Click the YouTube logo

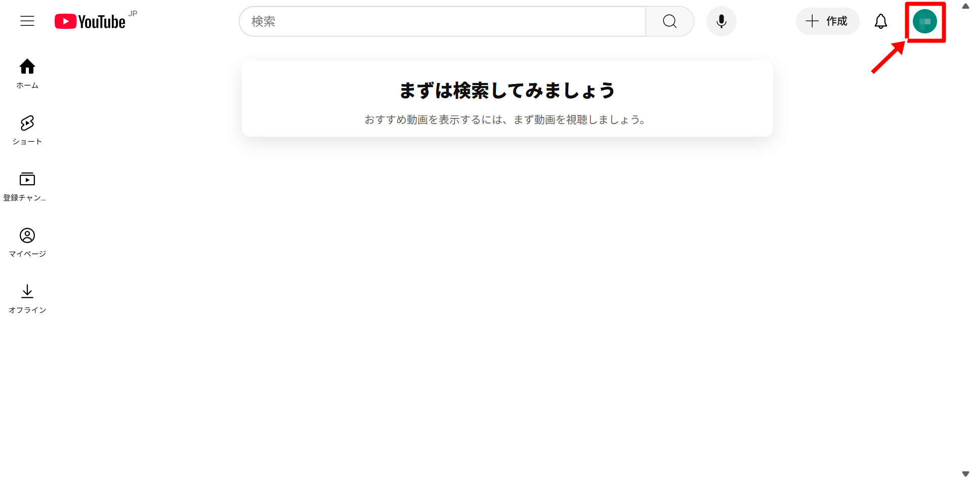tap(90, 22)
